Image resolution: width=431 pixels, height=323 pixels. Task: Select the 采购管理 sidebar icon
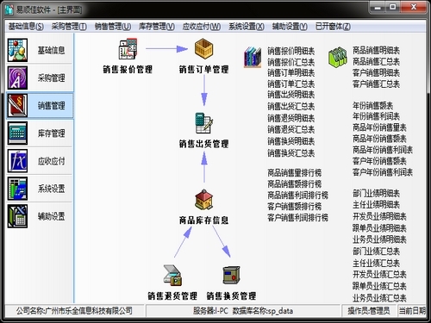click(17, 78)
